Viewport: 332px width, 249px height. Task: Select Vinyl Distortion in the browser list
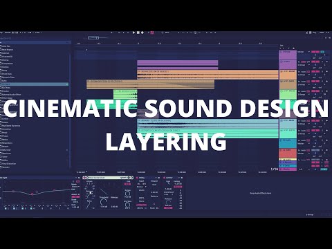[x=9, y=164]
